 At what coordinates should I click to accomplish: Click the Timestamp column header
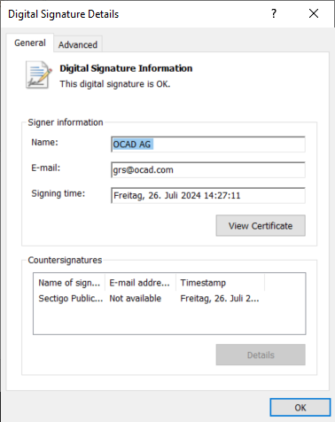point(220,283)
